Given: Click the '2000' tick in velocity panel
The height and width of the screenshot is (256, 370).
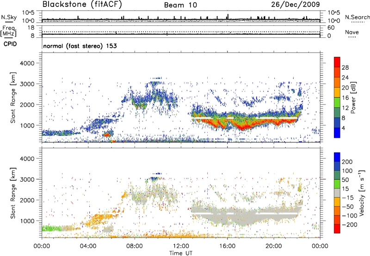Looking at the screenshot, I should (27, 200).
